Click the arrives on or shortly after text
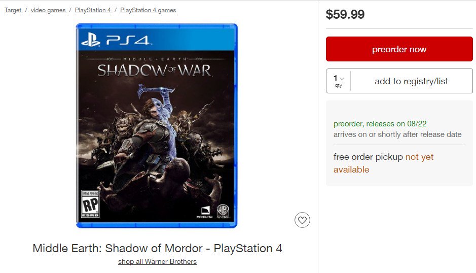 (x=397, y=134)
